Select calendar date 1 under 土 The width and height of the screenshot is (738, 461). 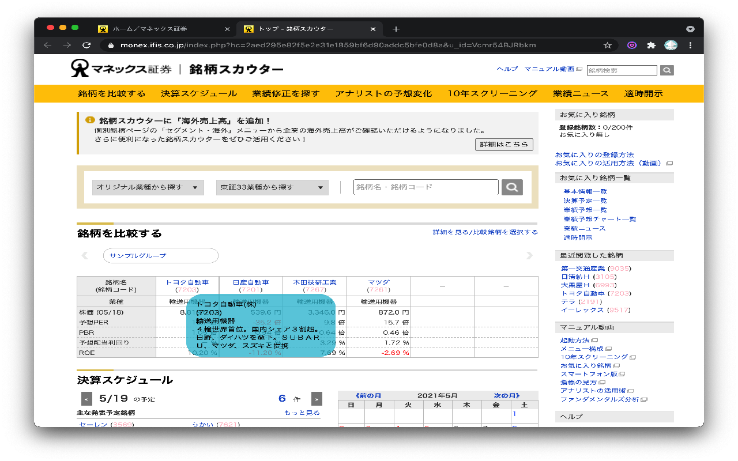tap(514, 414)
